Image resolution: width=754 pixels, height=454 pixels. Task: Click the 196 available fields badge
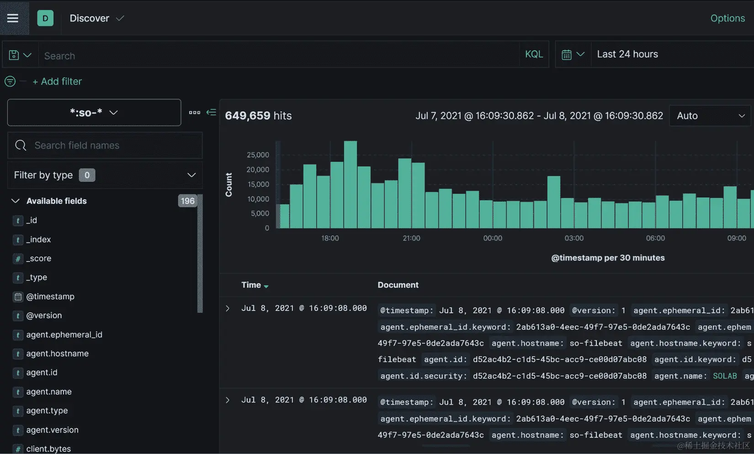coord(187,201)
